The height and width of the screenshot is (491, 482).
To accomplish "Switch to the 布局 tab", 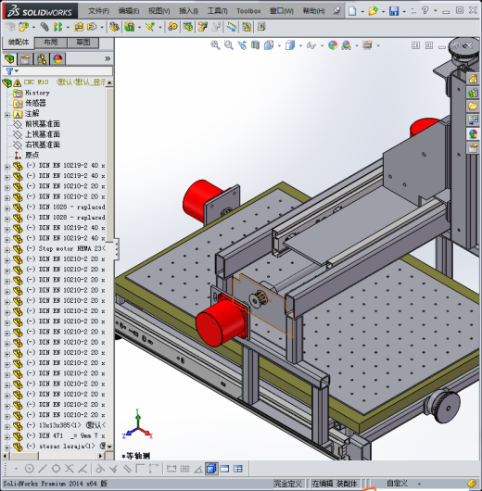I will tap(50, 43).
